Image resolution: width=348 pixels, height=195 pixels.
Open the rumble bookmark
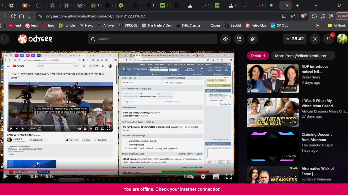click(x=67, y=25)
